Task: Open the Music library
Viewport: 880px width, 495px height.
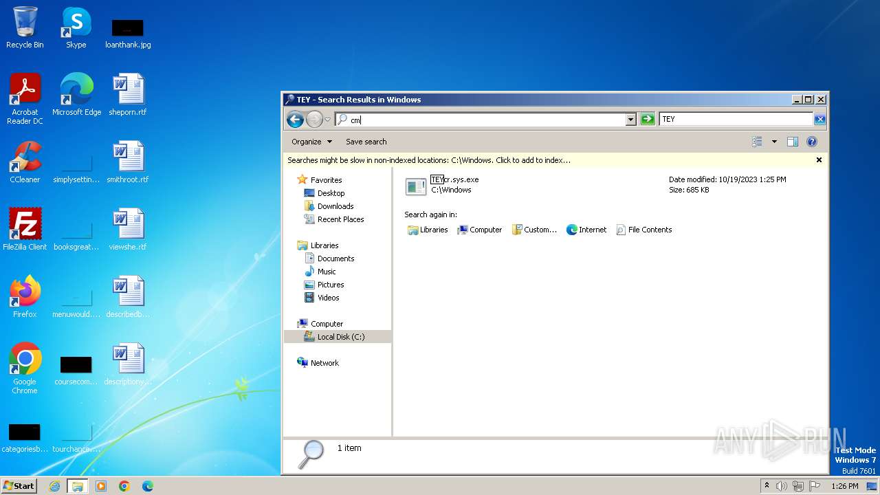Action: coord(327,272)
